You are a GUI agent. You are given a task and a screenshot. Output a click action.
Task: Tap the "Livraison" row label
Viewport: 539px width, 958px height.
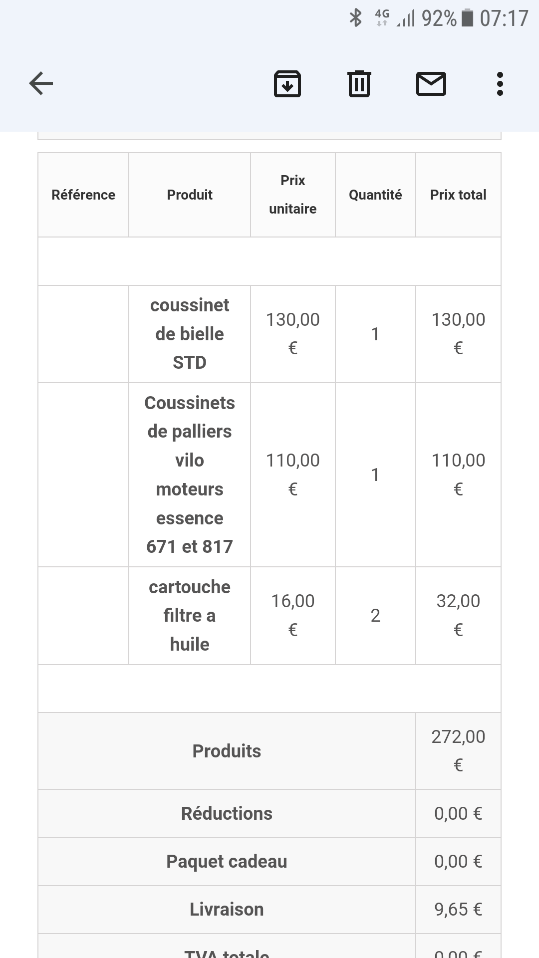227,909
